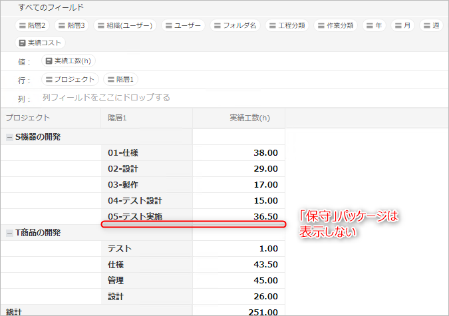This screenshot has width=449, height=316.
Task: Select the ユーザー field chip
Action: (183, 26)
